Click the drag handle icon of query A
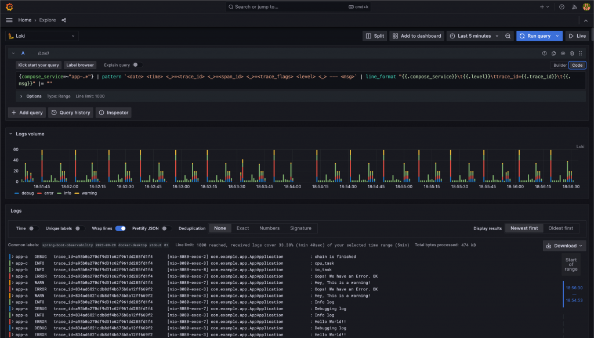 tap(580, 53)
